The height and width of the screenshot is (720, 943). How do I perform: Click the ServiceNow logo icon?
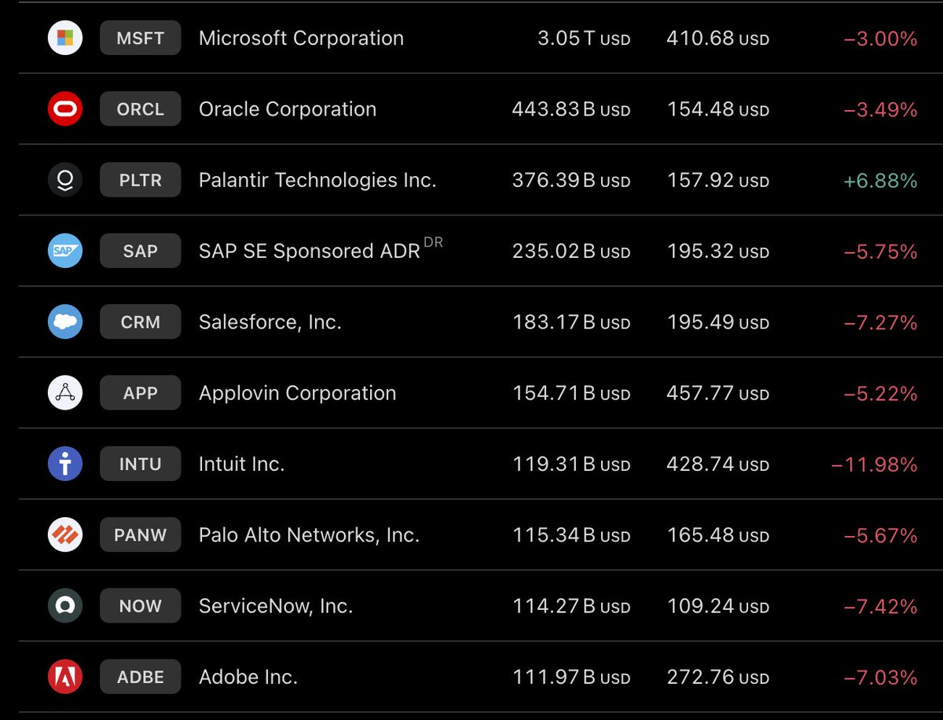(x=65, y=606)
